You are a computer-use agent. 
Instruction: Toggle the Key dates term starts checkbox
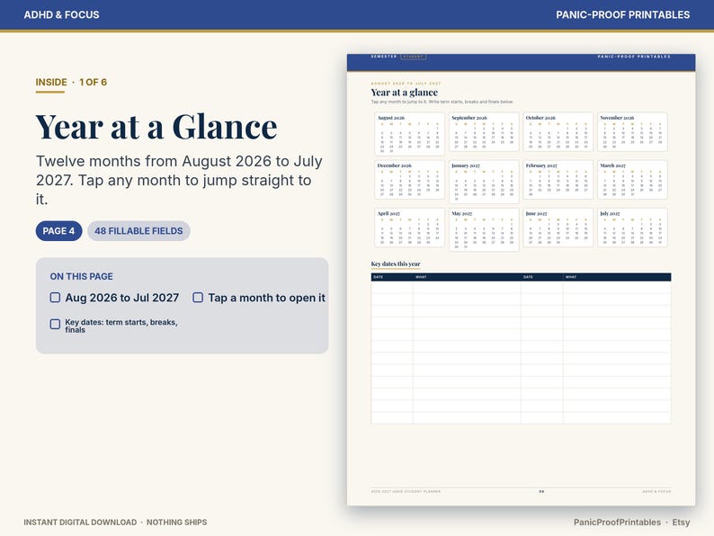[x=55, y=324]
